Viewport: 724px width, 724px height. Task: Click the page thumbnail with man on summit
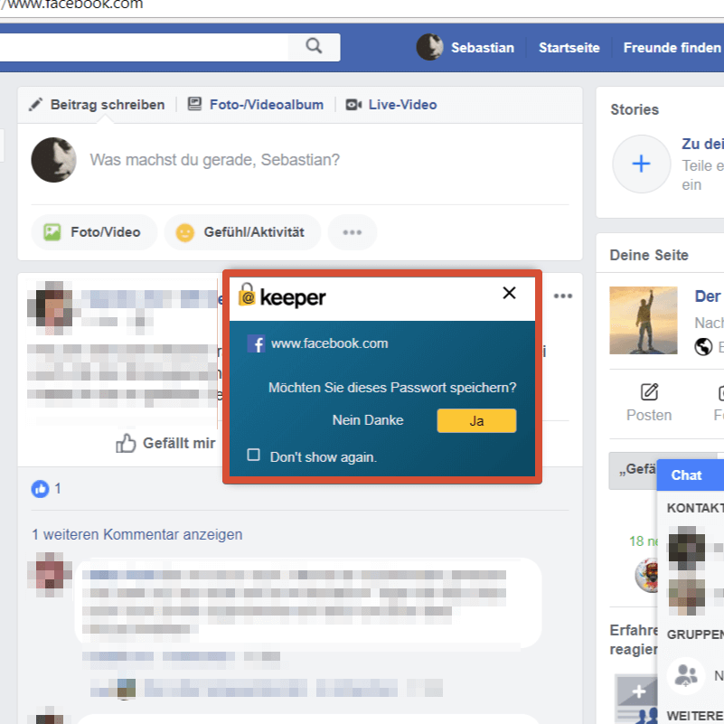coord(643,321)
